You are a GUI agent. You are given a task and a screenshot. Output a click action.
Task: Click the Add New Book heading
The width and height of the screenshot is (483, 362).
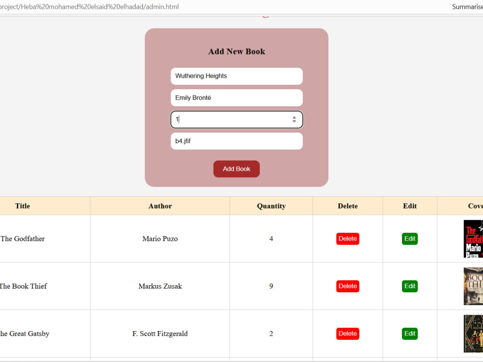tap(237, 52)
